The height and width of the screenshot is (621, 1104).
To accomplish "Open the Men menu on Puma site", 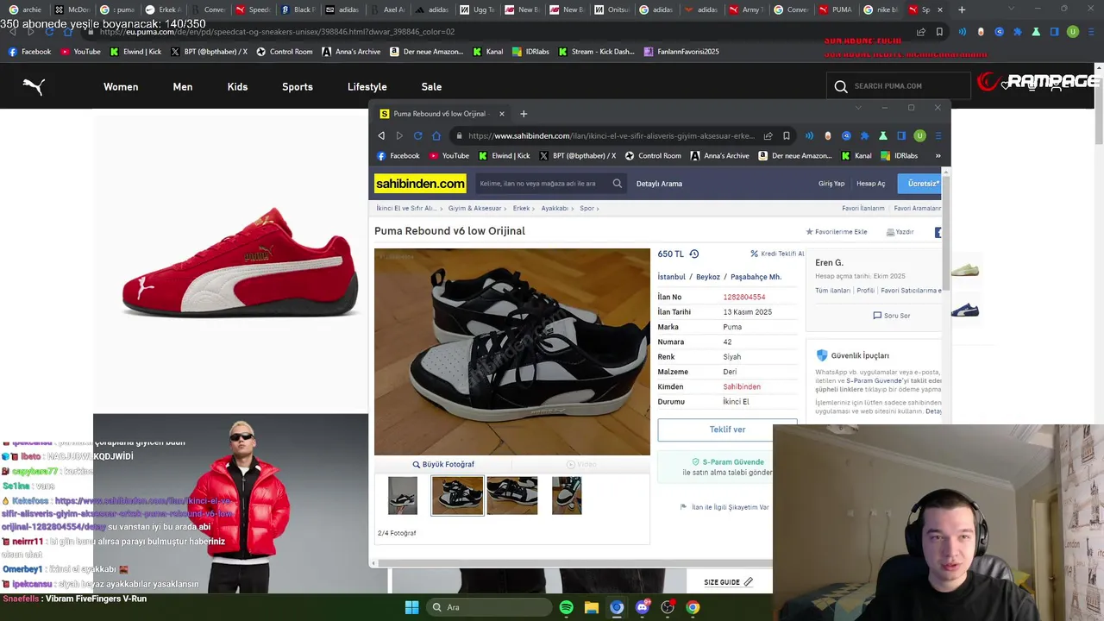I will pyautogui.click(x=183, y=86).
